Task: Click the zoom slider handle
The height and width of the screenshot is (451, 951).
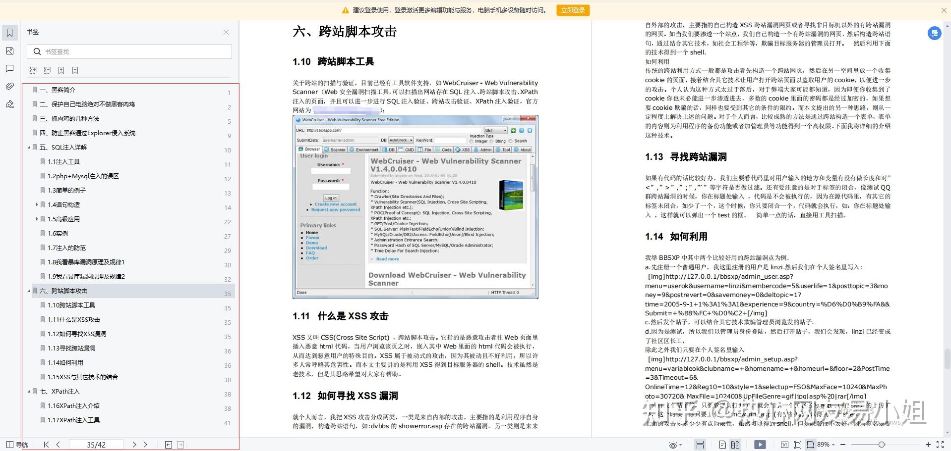Action: pyautogui.click(x=881, y=445)
